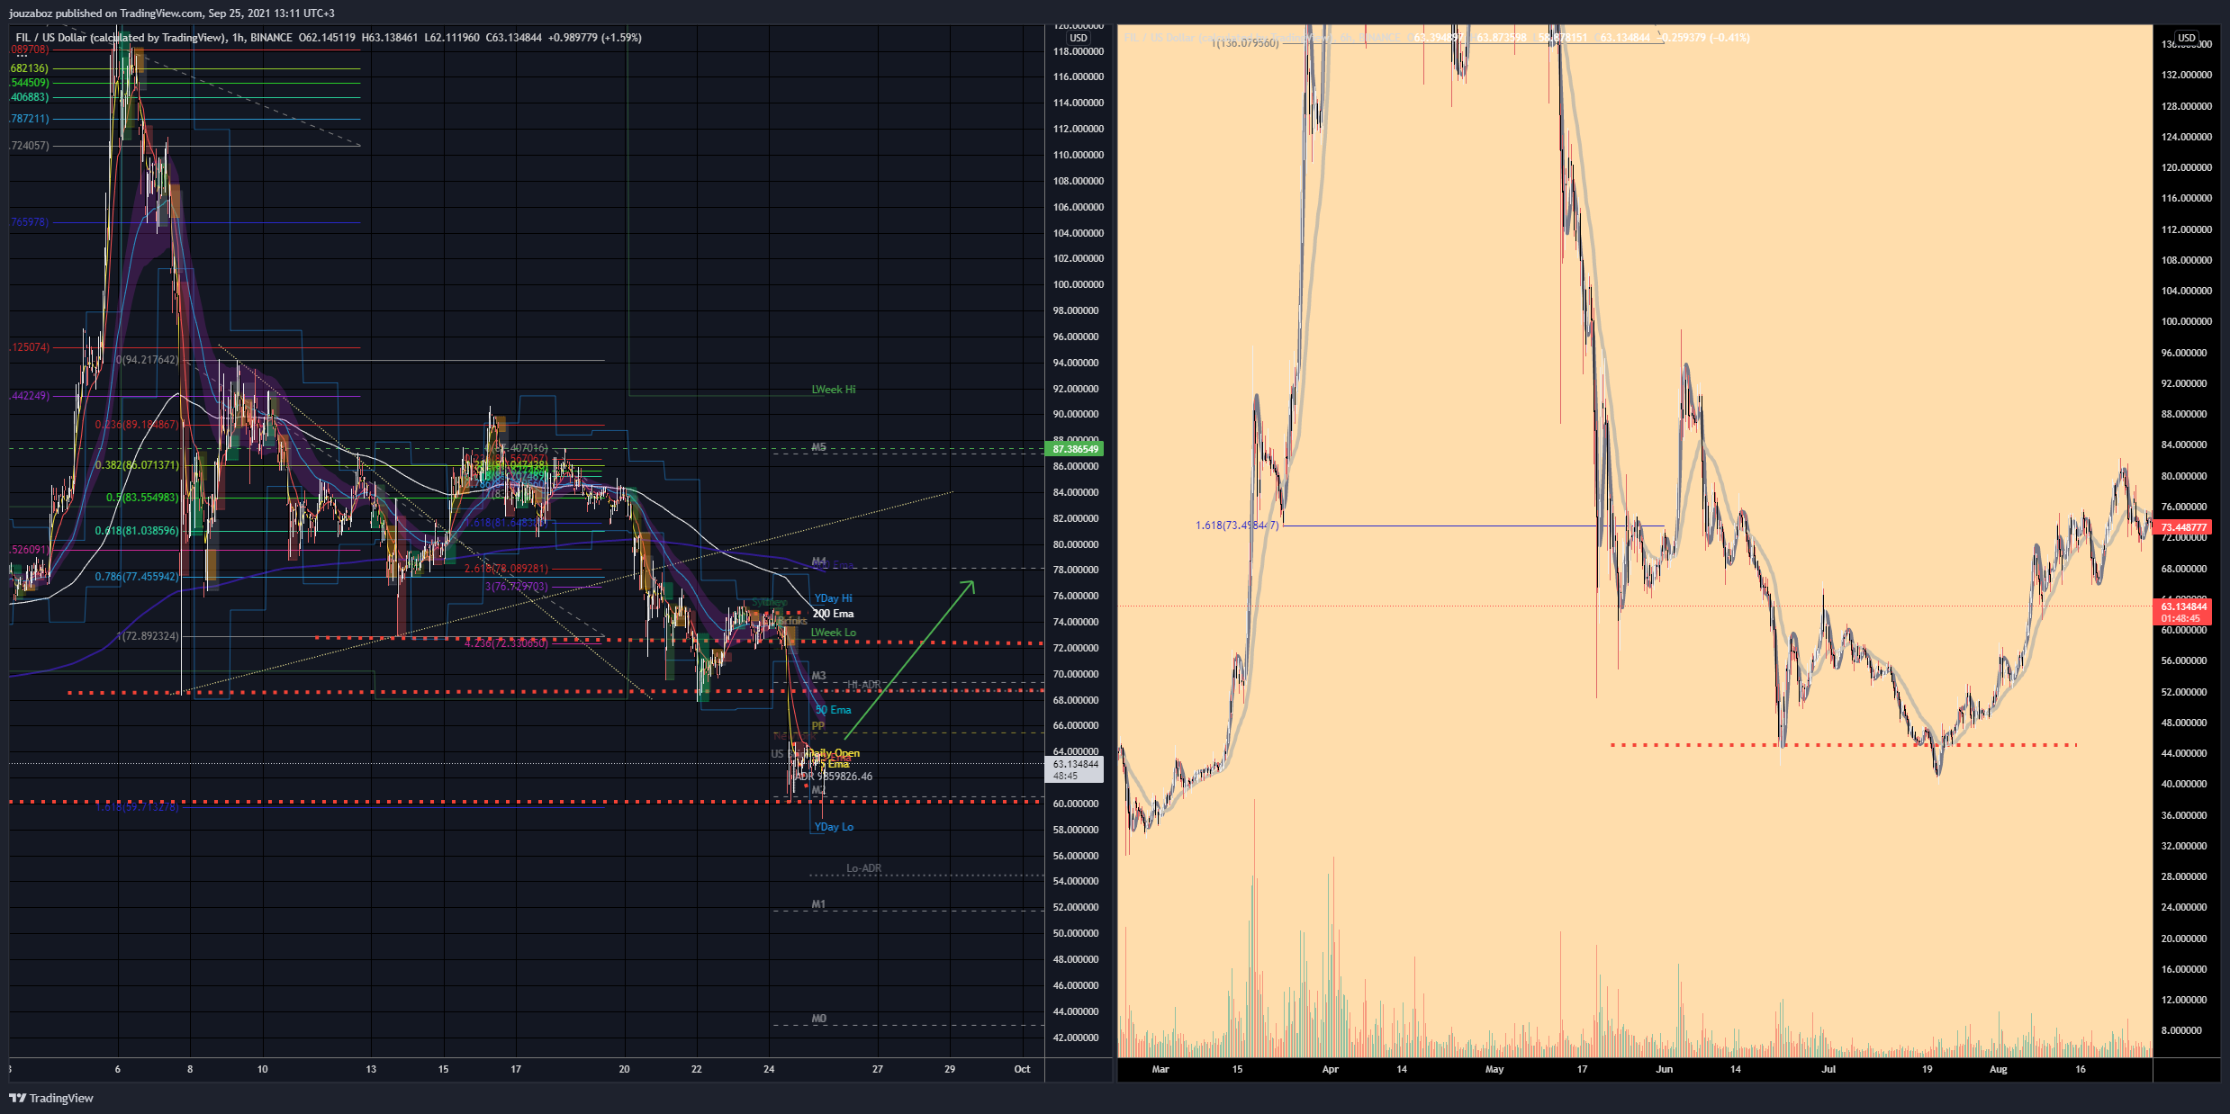Click the 'M1' pivot label
The image size is (2230, 1114).
tap(818, 904)
